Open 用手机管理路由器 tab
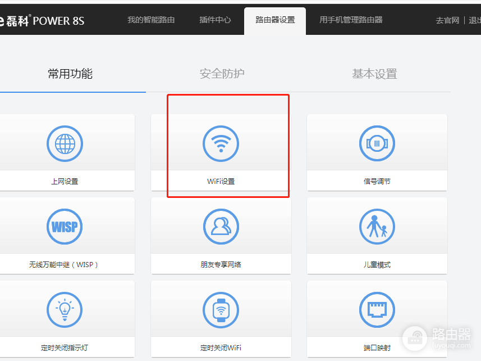The height and width of the screenshot is (361, 481). [351, 20]
